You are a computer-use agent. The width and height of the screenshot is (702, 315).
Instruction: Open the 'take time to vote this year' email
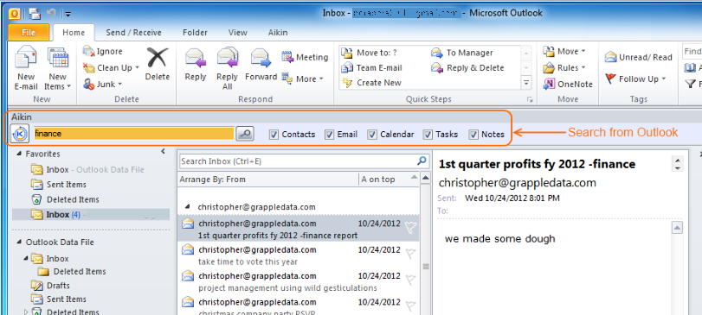(298, 255)
